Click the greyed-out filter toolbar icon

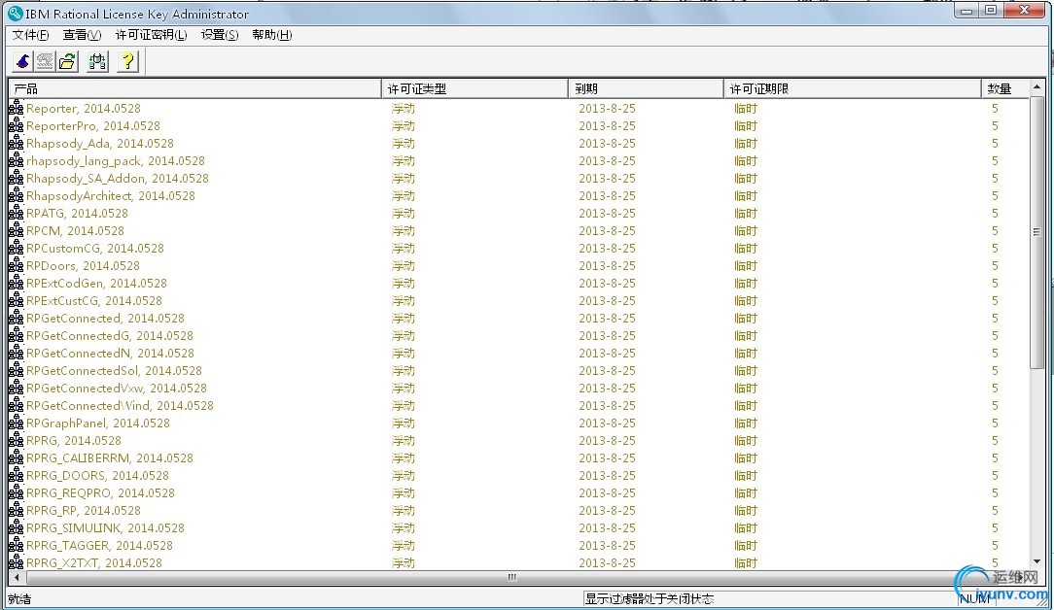pos(45,62)
